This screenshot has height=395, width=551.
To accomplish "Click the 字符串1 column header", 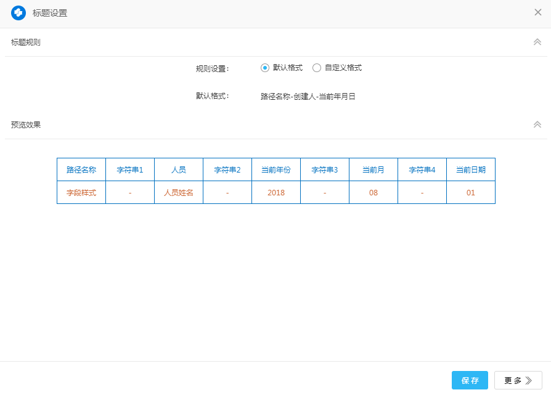I will [x=130, y=169].
